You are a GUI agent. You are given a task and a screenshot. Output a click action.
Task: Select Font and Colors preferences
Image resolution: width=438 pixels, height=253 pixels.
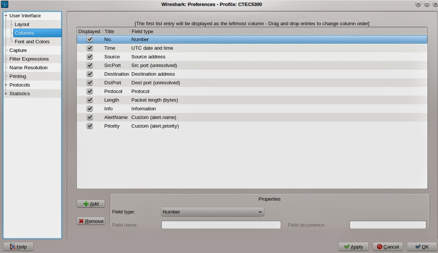pos(32,42)
